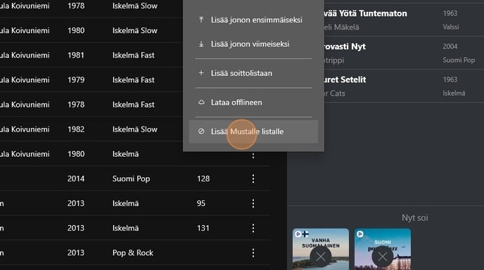Open the three-dot menu for the 1980 Iskelmä row
This screenshot has width=484, height=270.
[x=253, y=155]
